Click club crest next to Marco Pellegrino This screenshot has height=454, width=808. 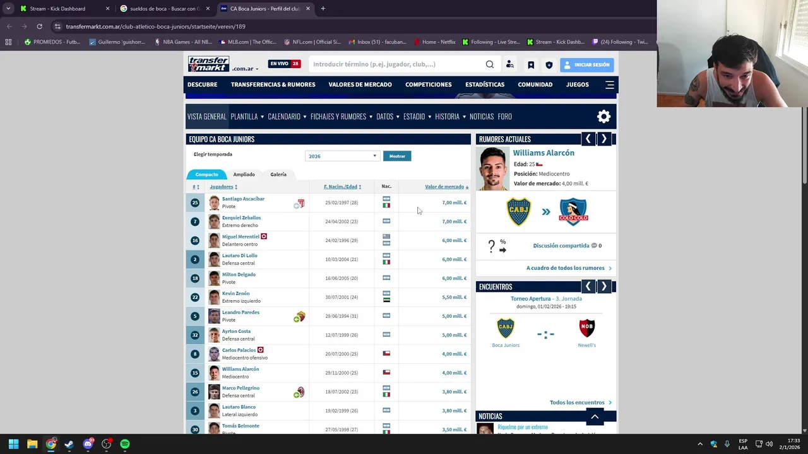[301, 392]
